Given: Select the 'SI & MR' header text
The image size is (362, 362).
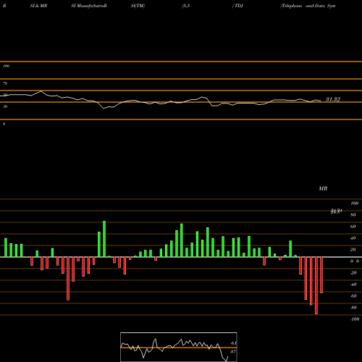Looking at the screenshot, I should tap(38, 6).
